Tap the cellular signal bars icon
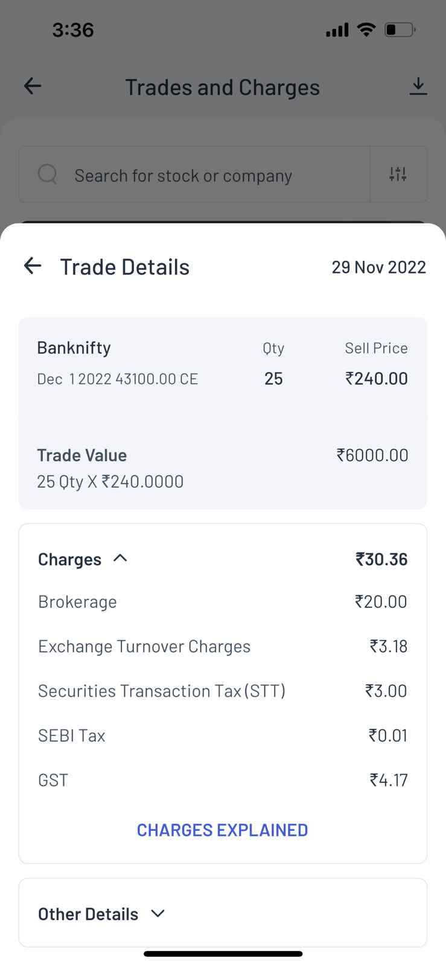 [337, 30]
